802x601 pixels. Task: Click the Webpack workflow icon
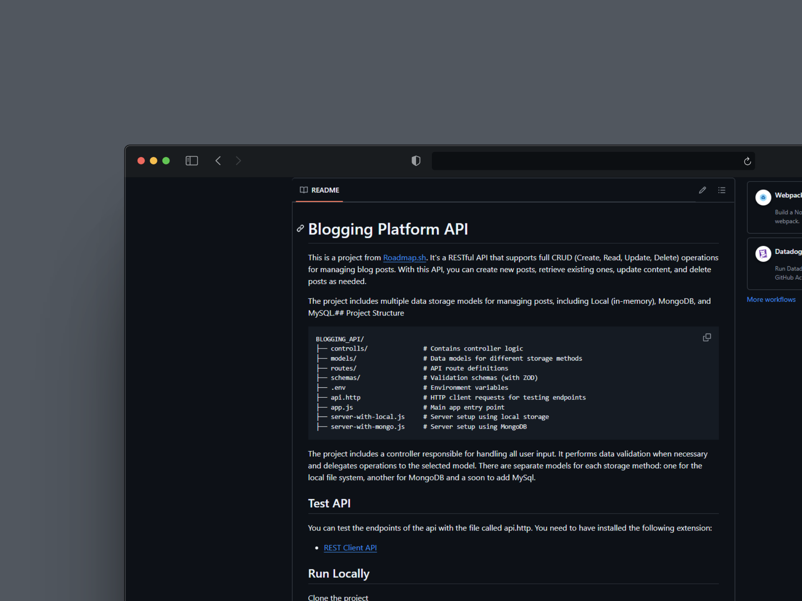click(x=763, y=197)
